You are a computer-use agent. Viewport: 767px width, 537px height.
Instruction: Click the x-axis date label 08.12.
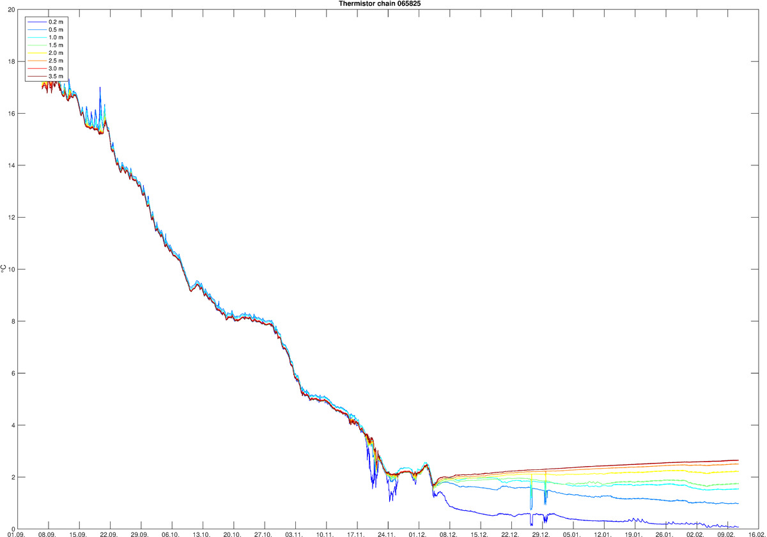[x=449, y=534]
